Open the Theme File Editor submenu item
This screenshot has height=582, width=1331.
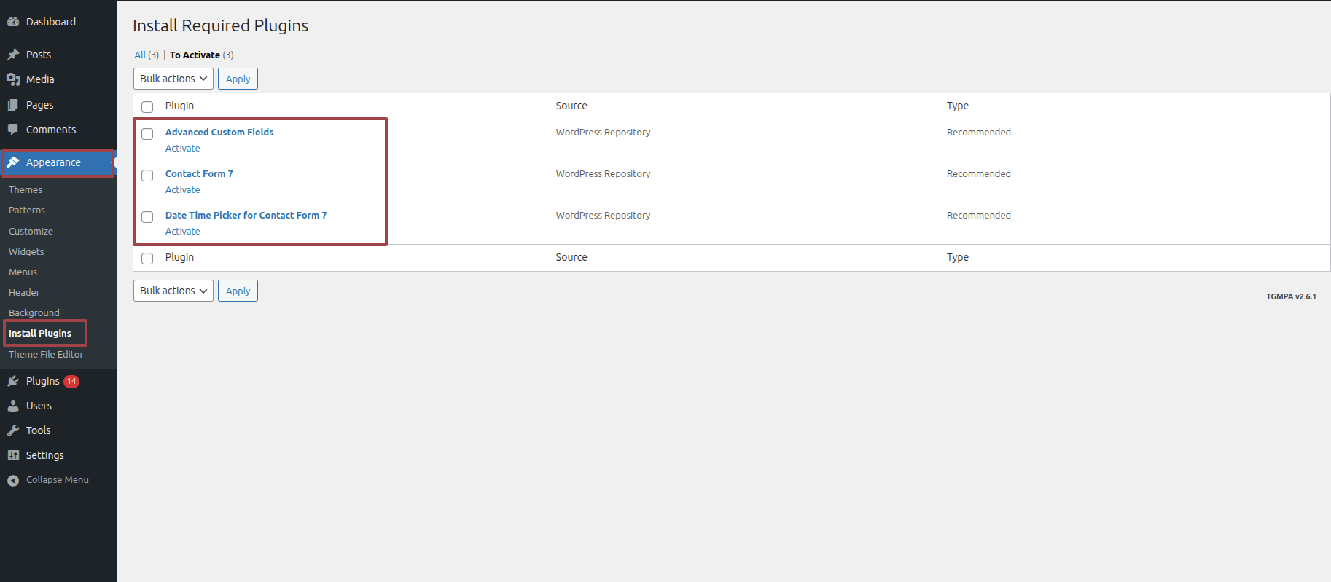pos(46,355)
